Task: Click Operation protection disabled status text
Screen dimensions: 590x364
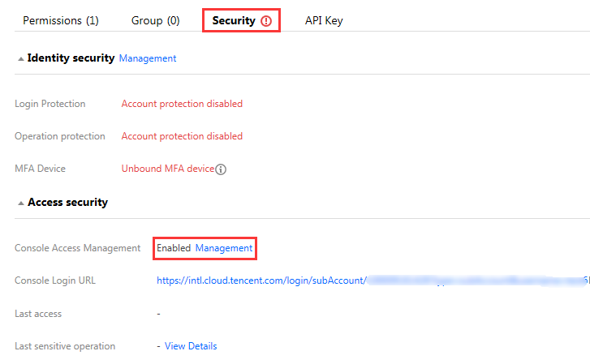Action: pos(182,136)
